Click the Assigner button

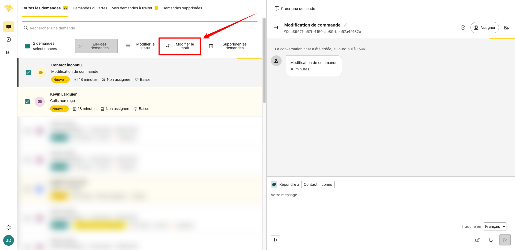[x=484, y=28]
